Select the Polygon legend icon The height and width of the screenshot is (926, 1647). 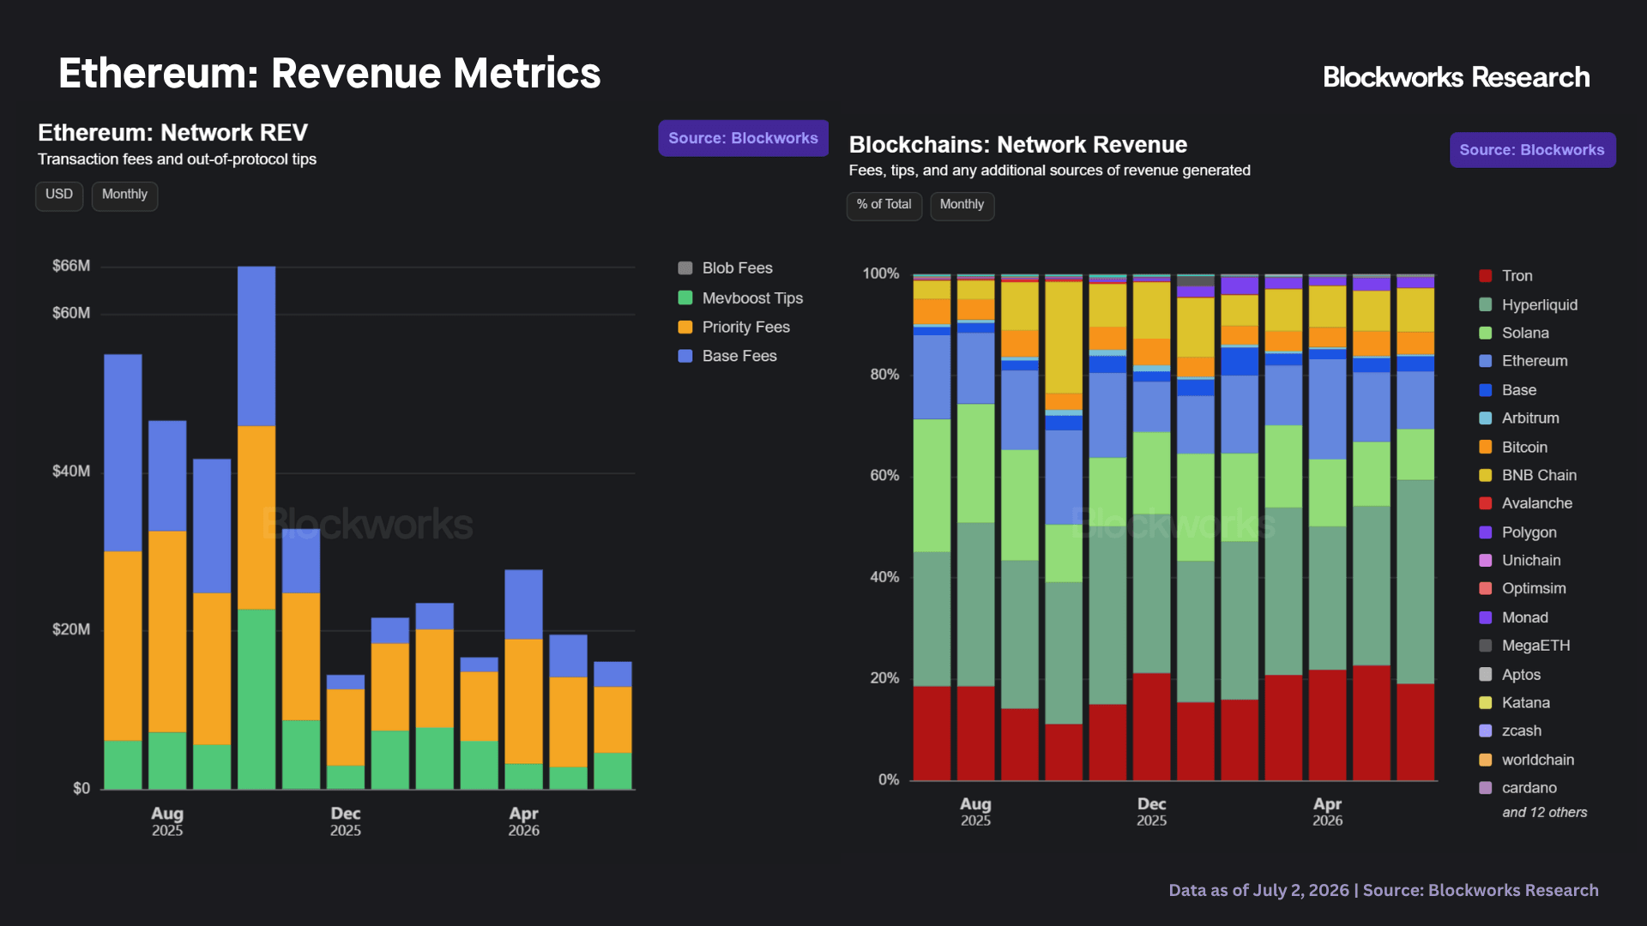tap(1486, 532)
